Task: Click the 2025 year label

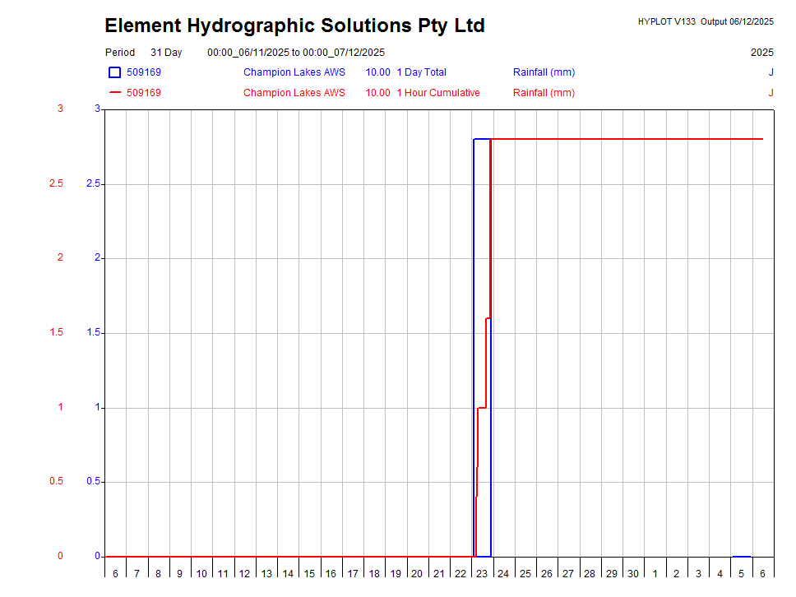Action: click(761, 53)
